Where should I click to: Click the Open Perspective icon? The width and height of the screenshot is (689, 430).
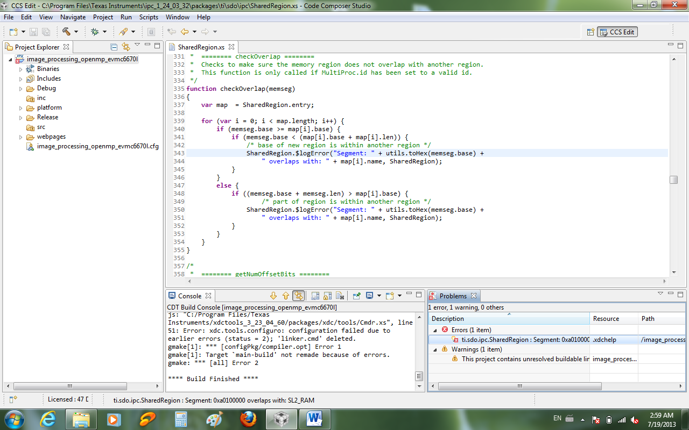(x=590, y=32)
